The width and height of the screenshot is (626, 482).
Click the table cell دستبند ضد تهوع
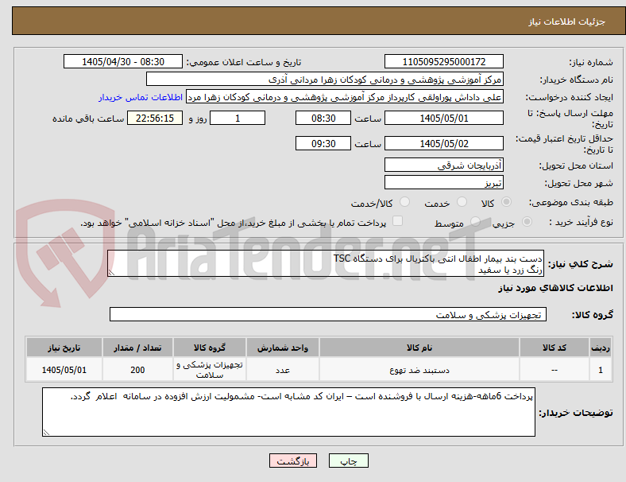click(419, 370)
